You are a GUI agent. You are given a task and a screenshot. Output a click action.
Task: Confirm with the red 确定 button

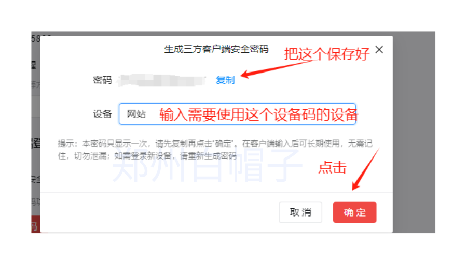[x=354, y=212]
